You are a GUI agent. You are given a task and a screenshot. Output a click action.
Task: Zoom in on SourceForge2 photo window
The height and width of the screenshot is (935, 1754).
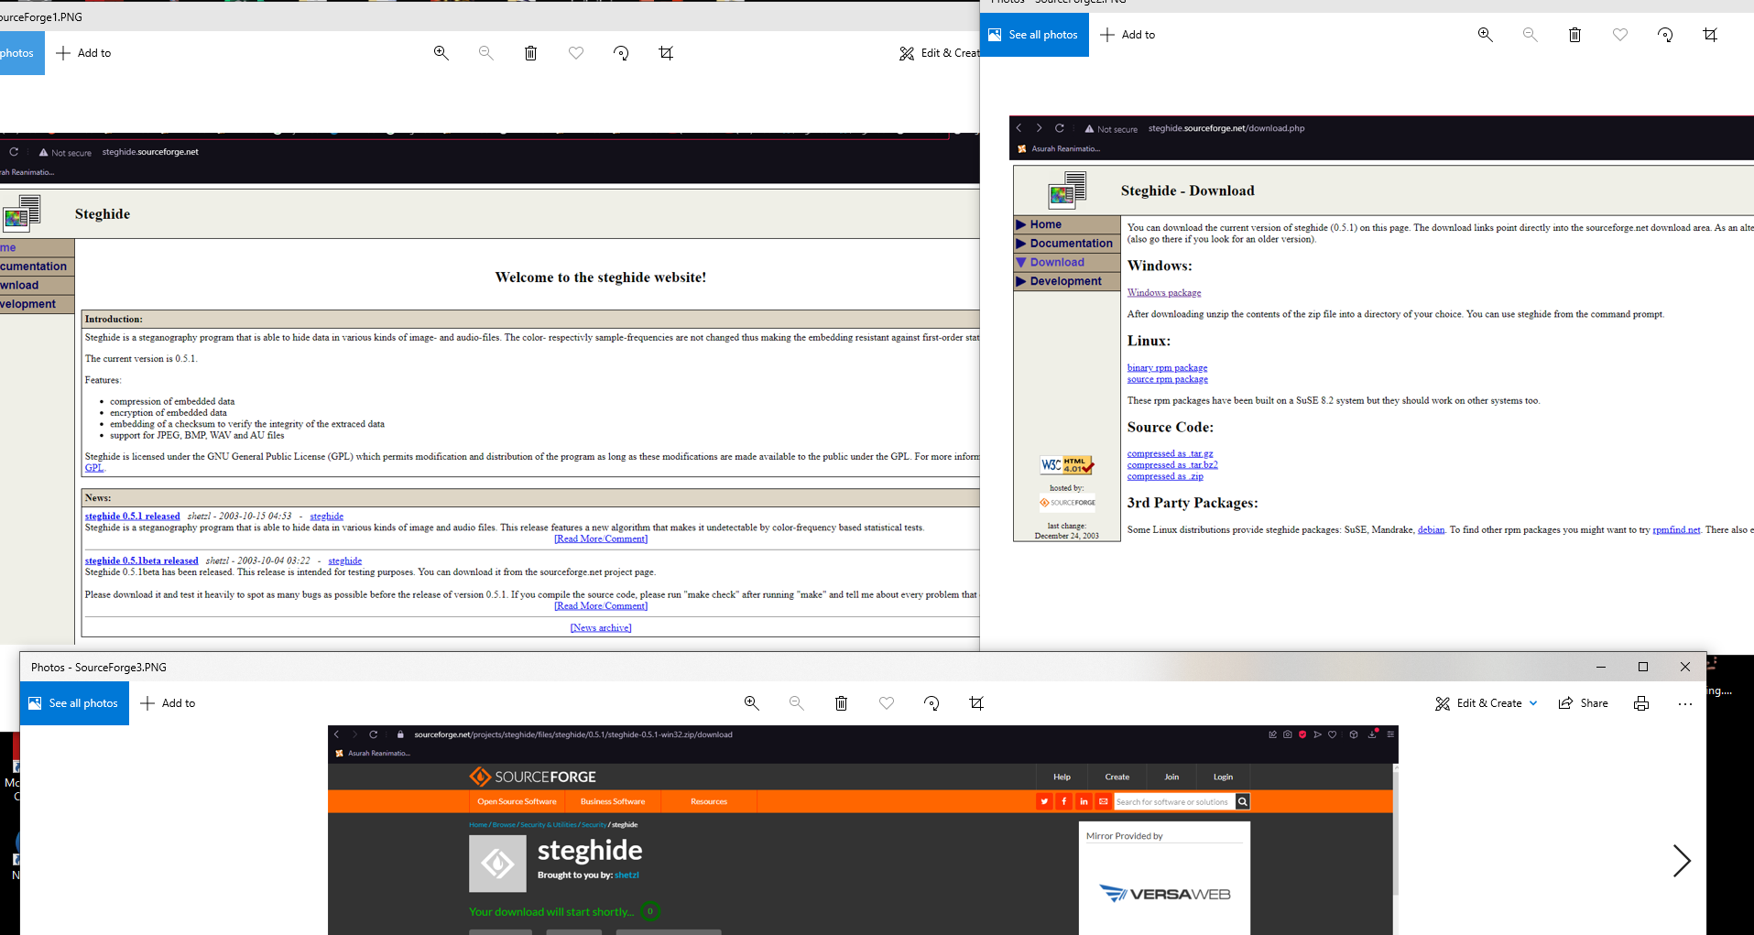[x=1485, y=35]
